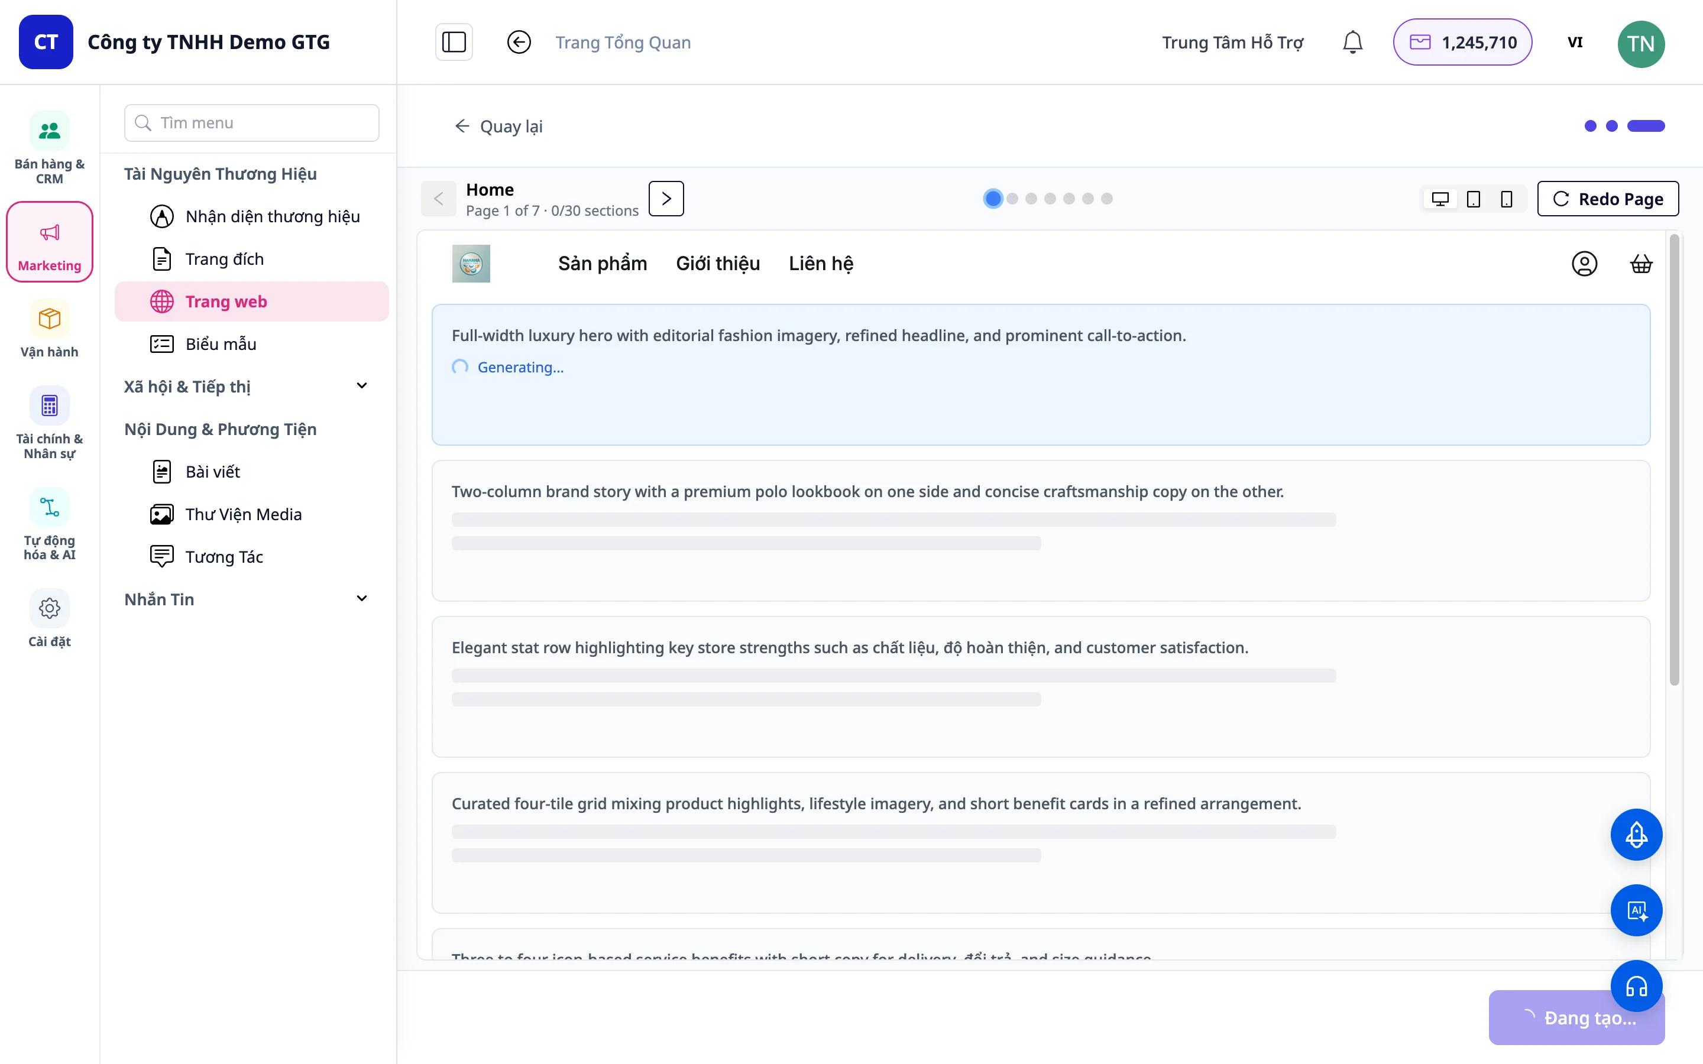Open Tài chính & Nhân sự module
Viewport: 1703px width, 1064px height.
pos(49,423)
